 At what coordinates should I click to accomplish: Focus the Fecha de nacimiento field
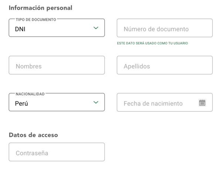tap(159, 102)
